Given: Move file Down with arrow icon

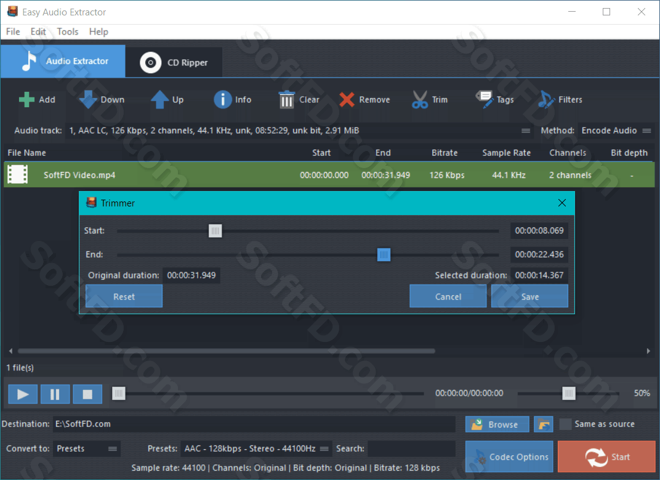Looking at the screenshot, I should coord(88,100).
